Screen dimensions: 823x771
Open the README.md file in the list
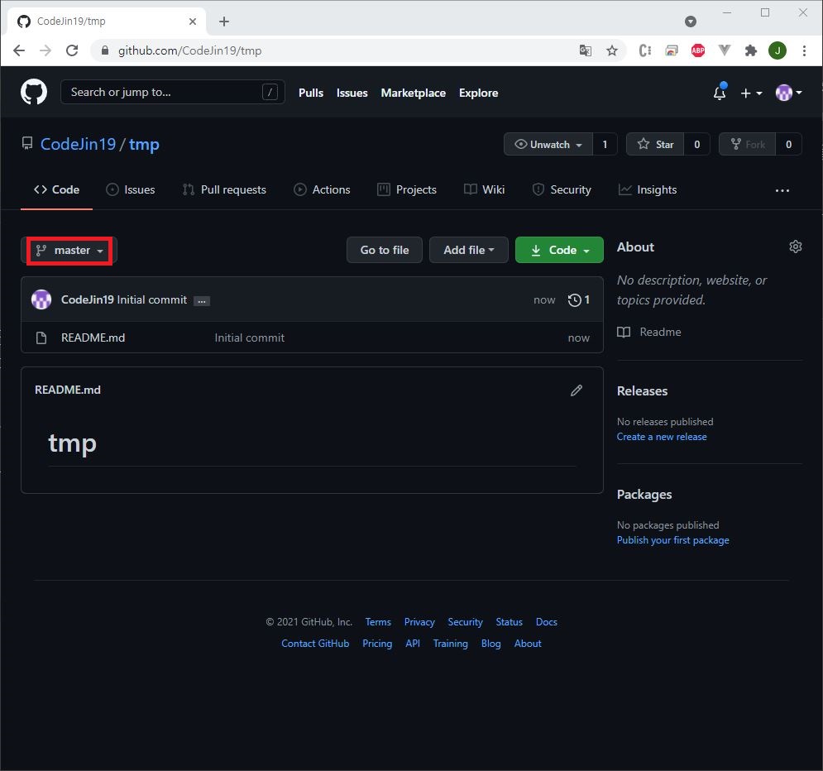click(x=93, y=338)
